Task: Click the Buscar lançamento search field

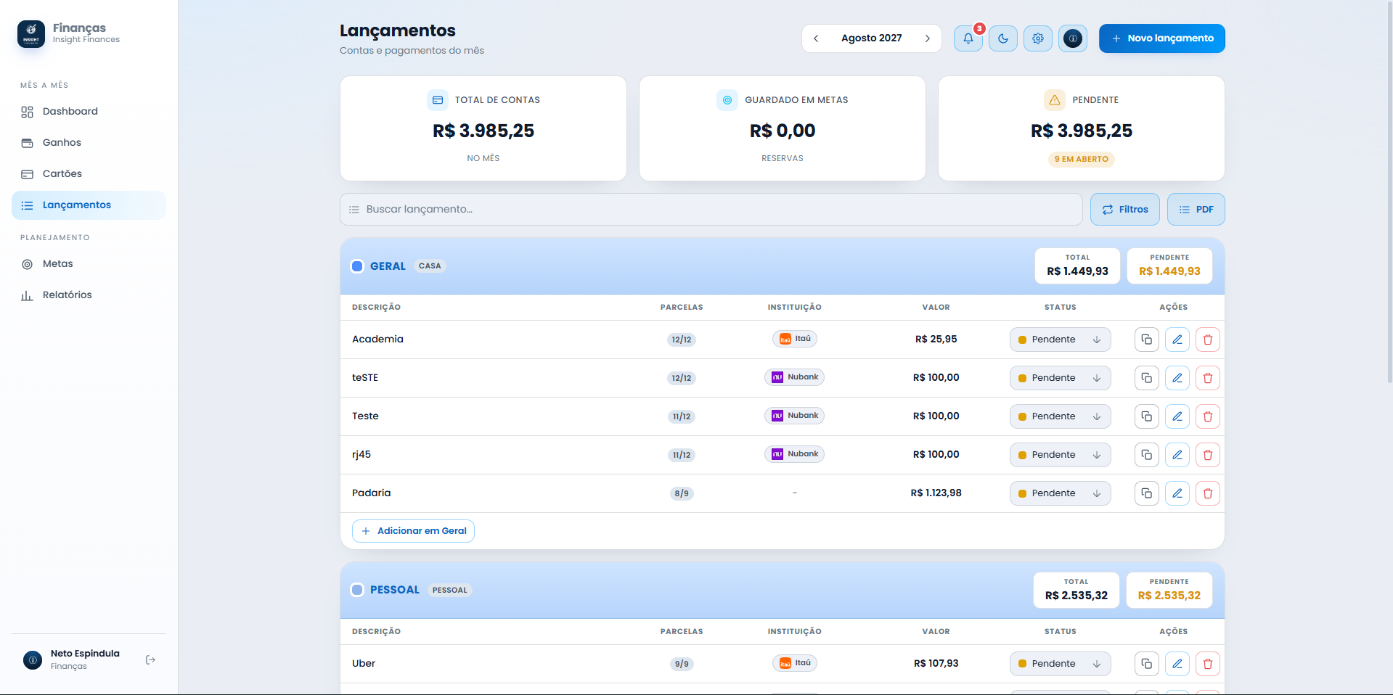Action: pos(711,210)
